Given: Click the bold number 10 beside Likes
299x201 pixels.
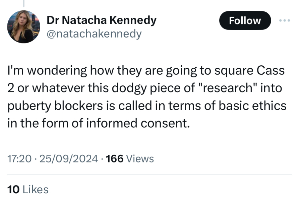Looking at the screenshot, I should pos(13,190).
